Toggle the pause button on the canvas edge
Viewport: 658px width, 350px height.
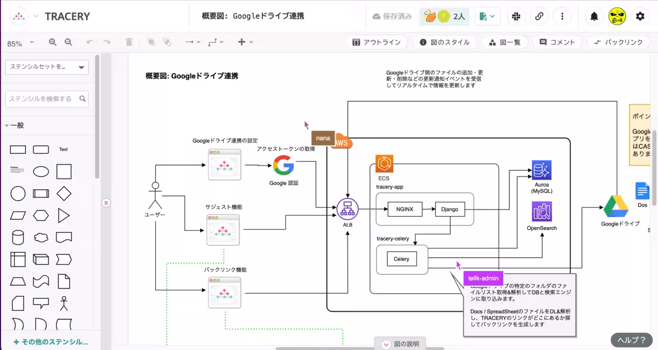click(106, 202)
